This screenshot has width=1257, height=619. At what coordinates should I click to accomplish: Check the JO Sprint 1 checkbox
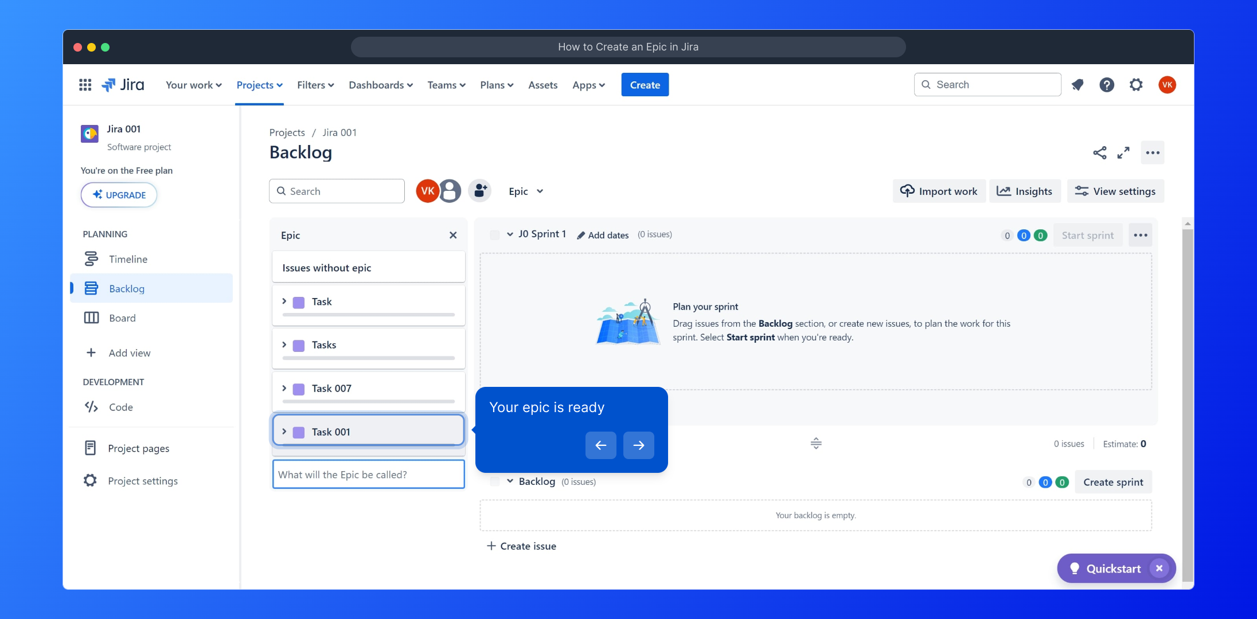point(494,234)
